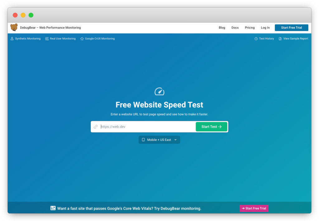319x221 pixels.
Task: Click the image icon in the bottom banner
Action: pos(53,208)
